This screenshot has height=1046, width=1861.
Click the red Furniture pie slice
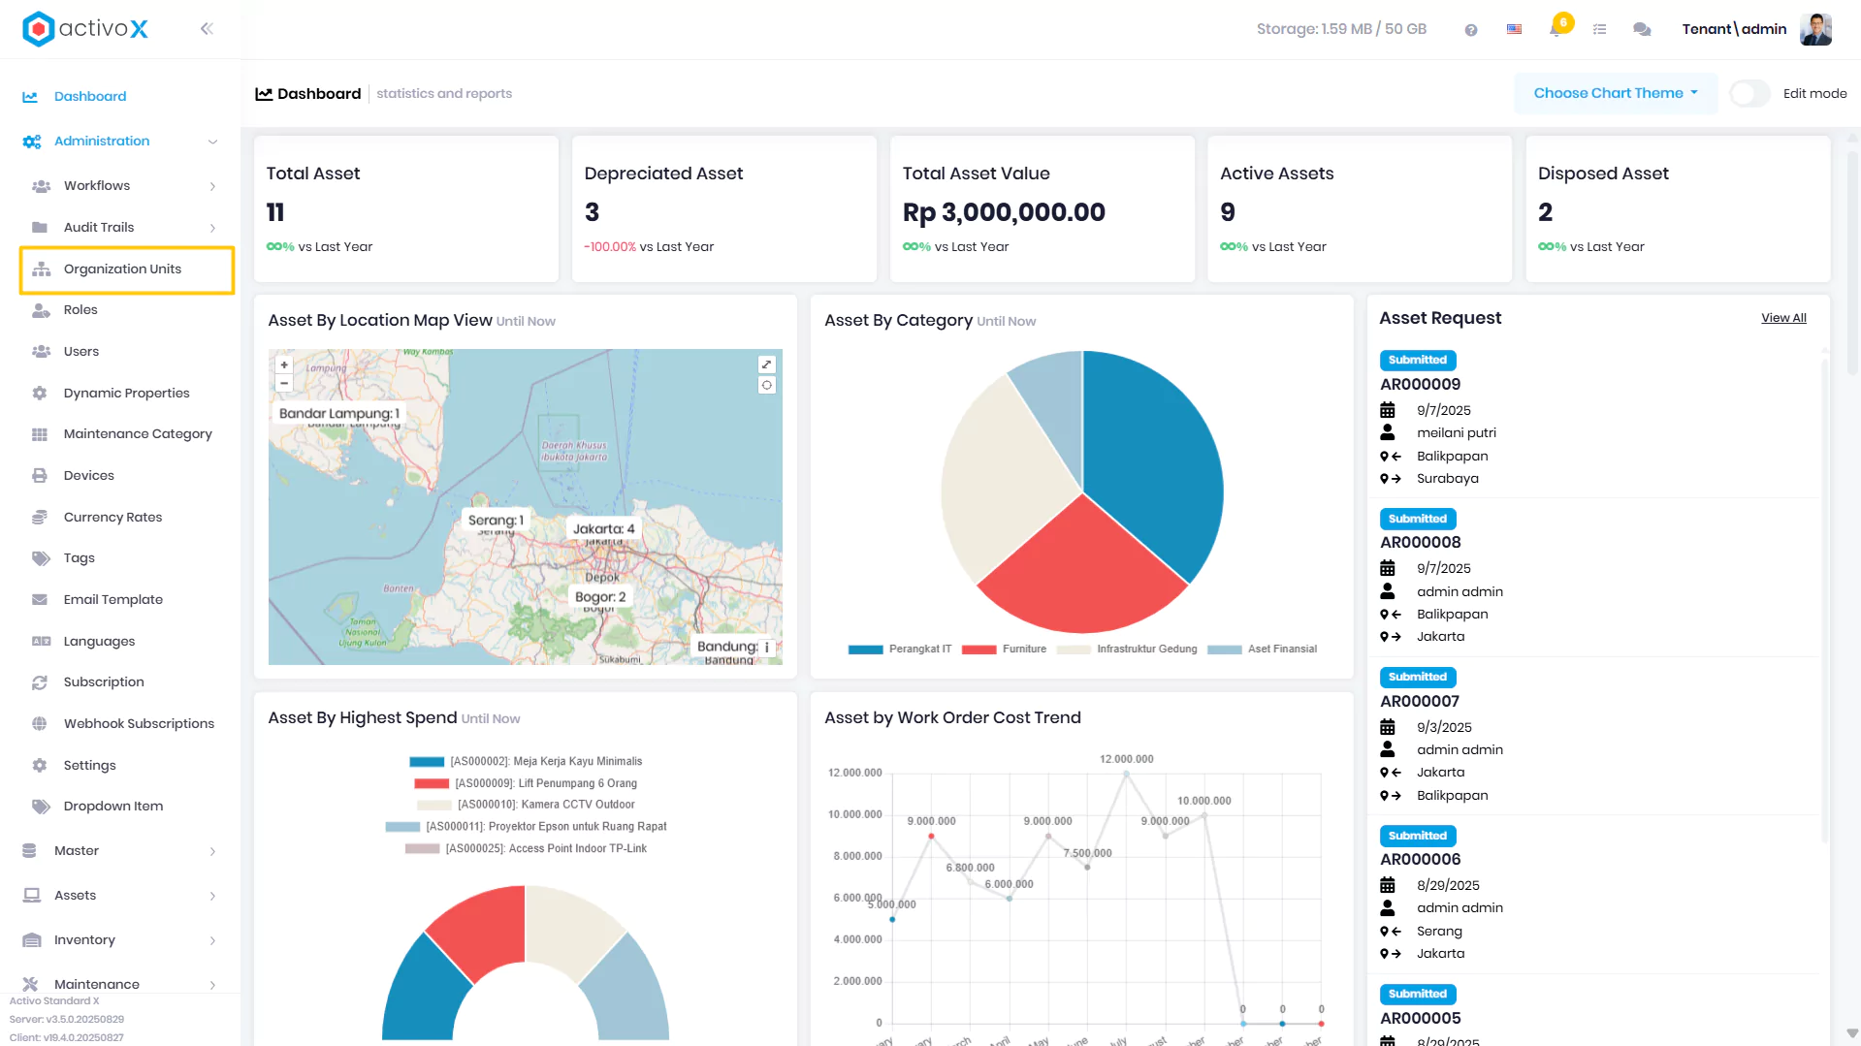pos(1081,572)
